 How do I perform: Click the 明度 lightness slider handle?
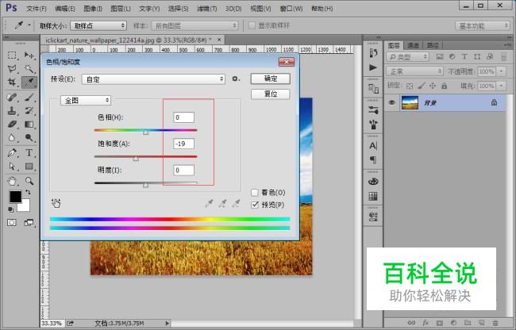[145, 185]
